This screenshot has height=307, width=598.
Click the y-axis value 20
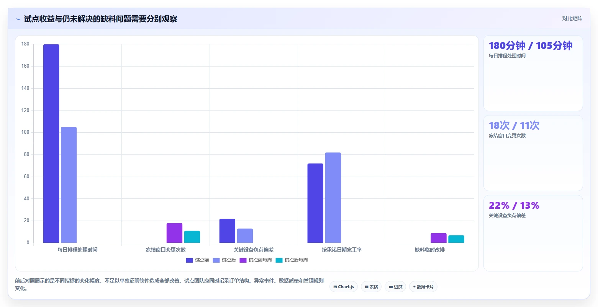(x=26, y=221)
